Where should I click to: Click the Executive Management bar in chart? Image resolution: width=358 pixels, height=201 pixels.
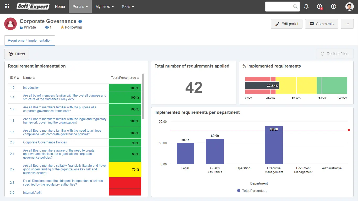[x=274, y=145]
